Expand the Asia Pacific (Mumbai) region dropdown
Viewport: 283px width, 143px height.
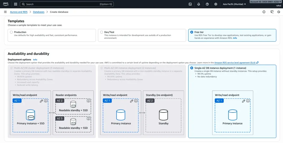click(x=234, y=4)
